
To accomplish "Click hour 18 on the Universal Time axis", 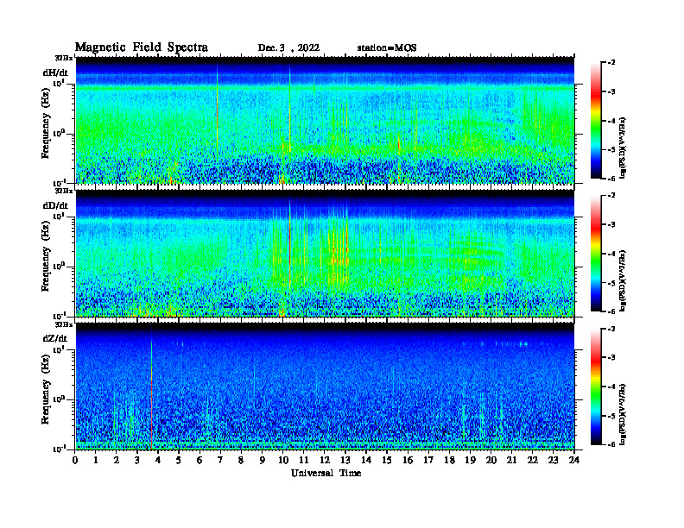I will [449, 461].
